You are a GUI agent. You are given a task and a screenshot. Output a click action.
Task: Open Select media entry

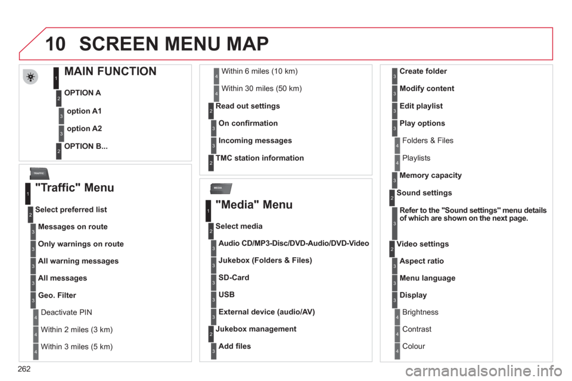point(239,226)
